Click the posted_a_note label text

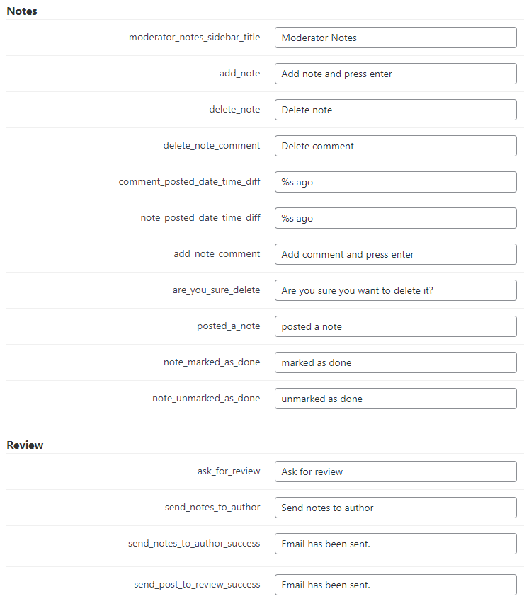[229, 326]
